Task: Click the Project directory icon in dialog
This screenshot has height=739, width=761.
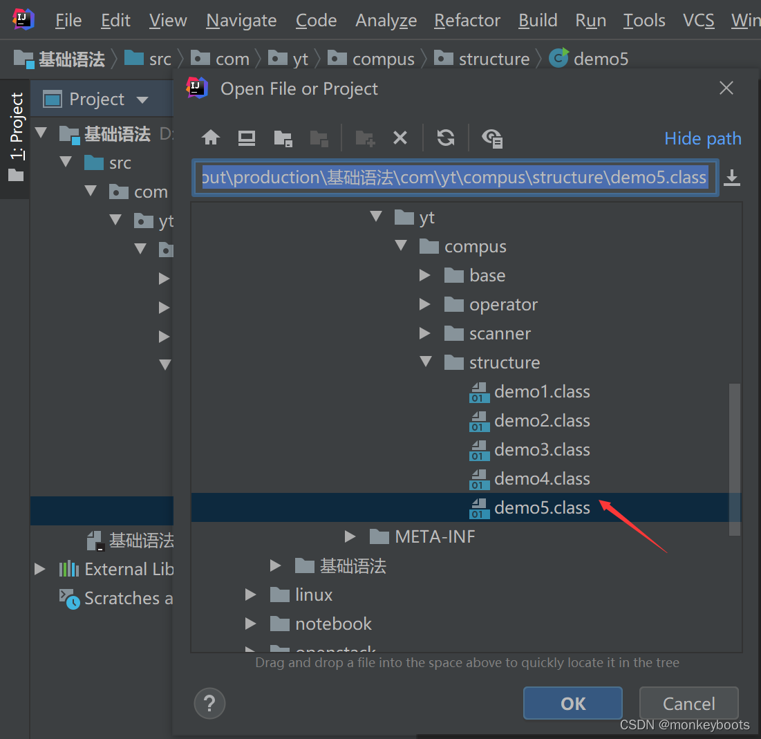Action: (283, 138)
